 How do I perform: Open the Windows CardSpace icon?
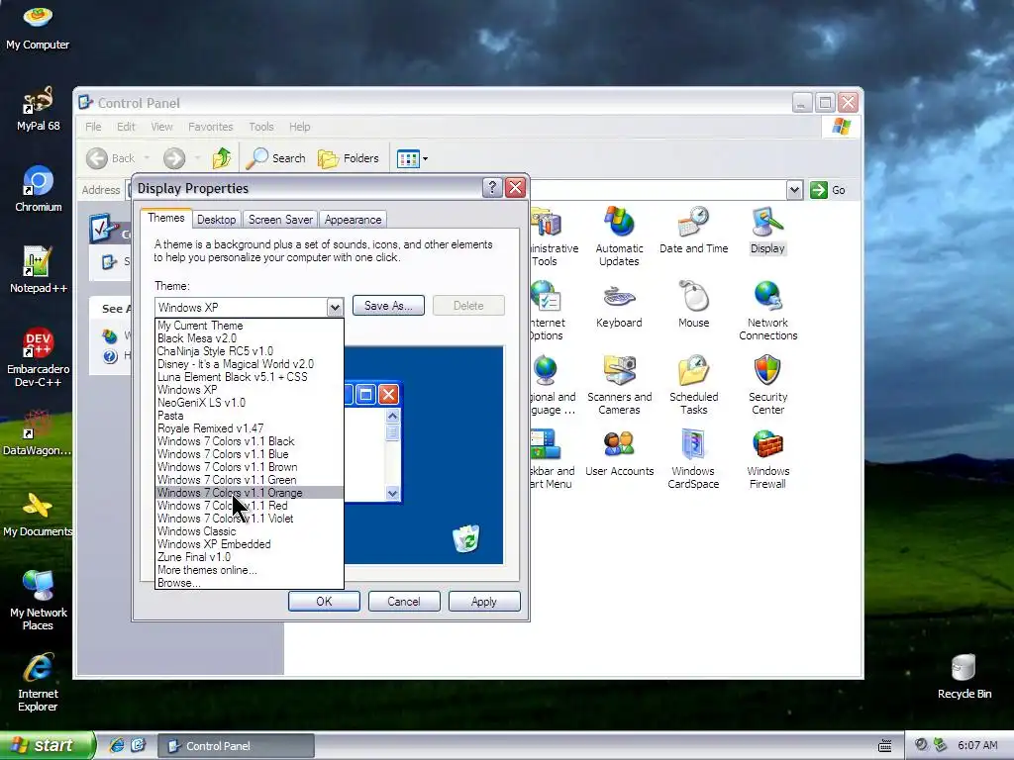(x=693, y=459)
